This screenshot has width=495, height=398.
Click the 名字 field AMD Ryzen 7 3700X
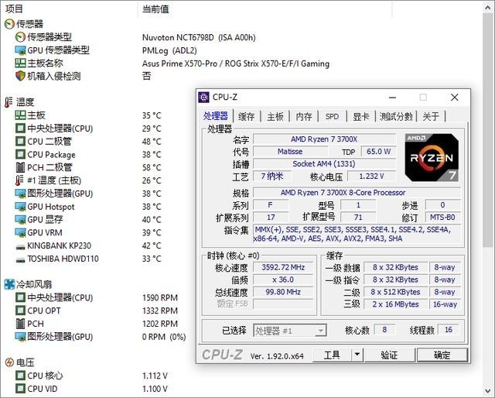[x=324, y=139]
